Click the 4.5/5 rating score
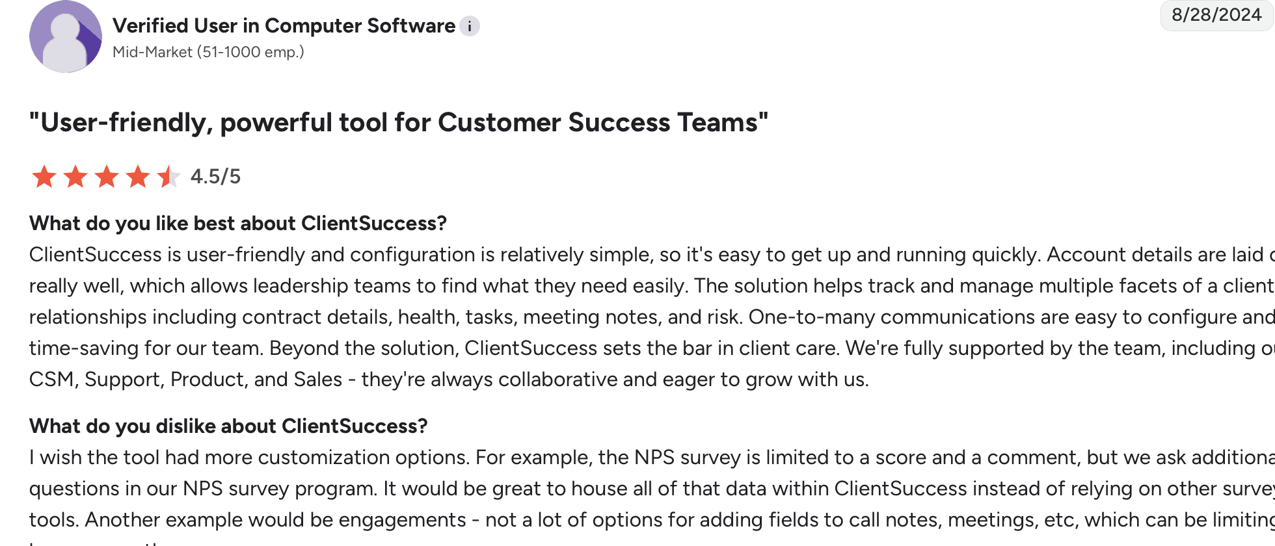 [x=215, y=176]
